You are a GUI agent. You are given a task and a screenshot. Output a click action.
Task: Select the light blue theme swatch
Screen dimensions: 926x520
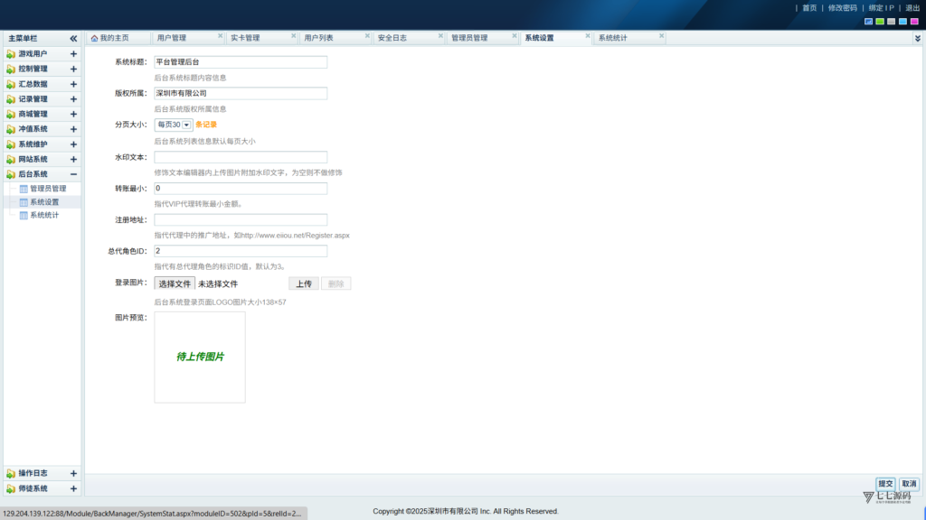[x=903, y=22]
